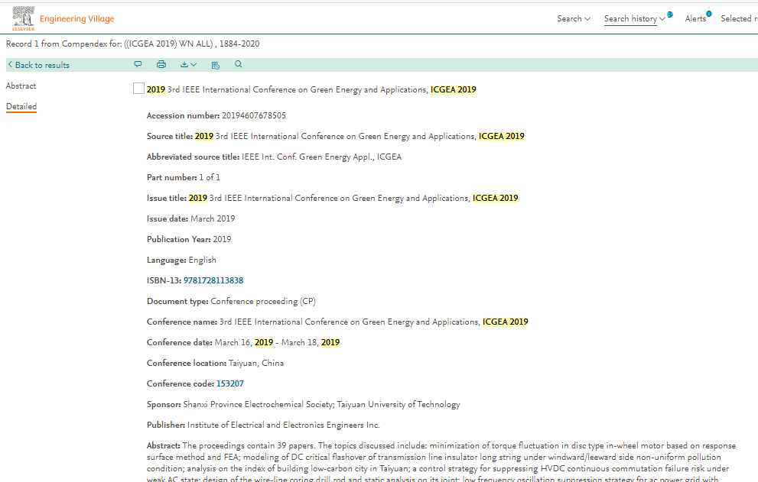
Task: Click sponsor 'Shanxi Province Electrochemical Society'
Action: pos(258,404)
